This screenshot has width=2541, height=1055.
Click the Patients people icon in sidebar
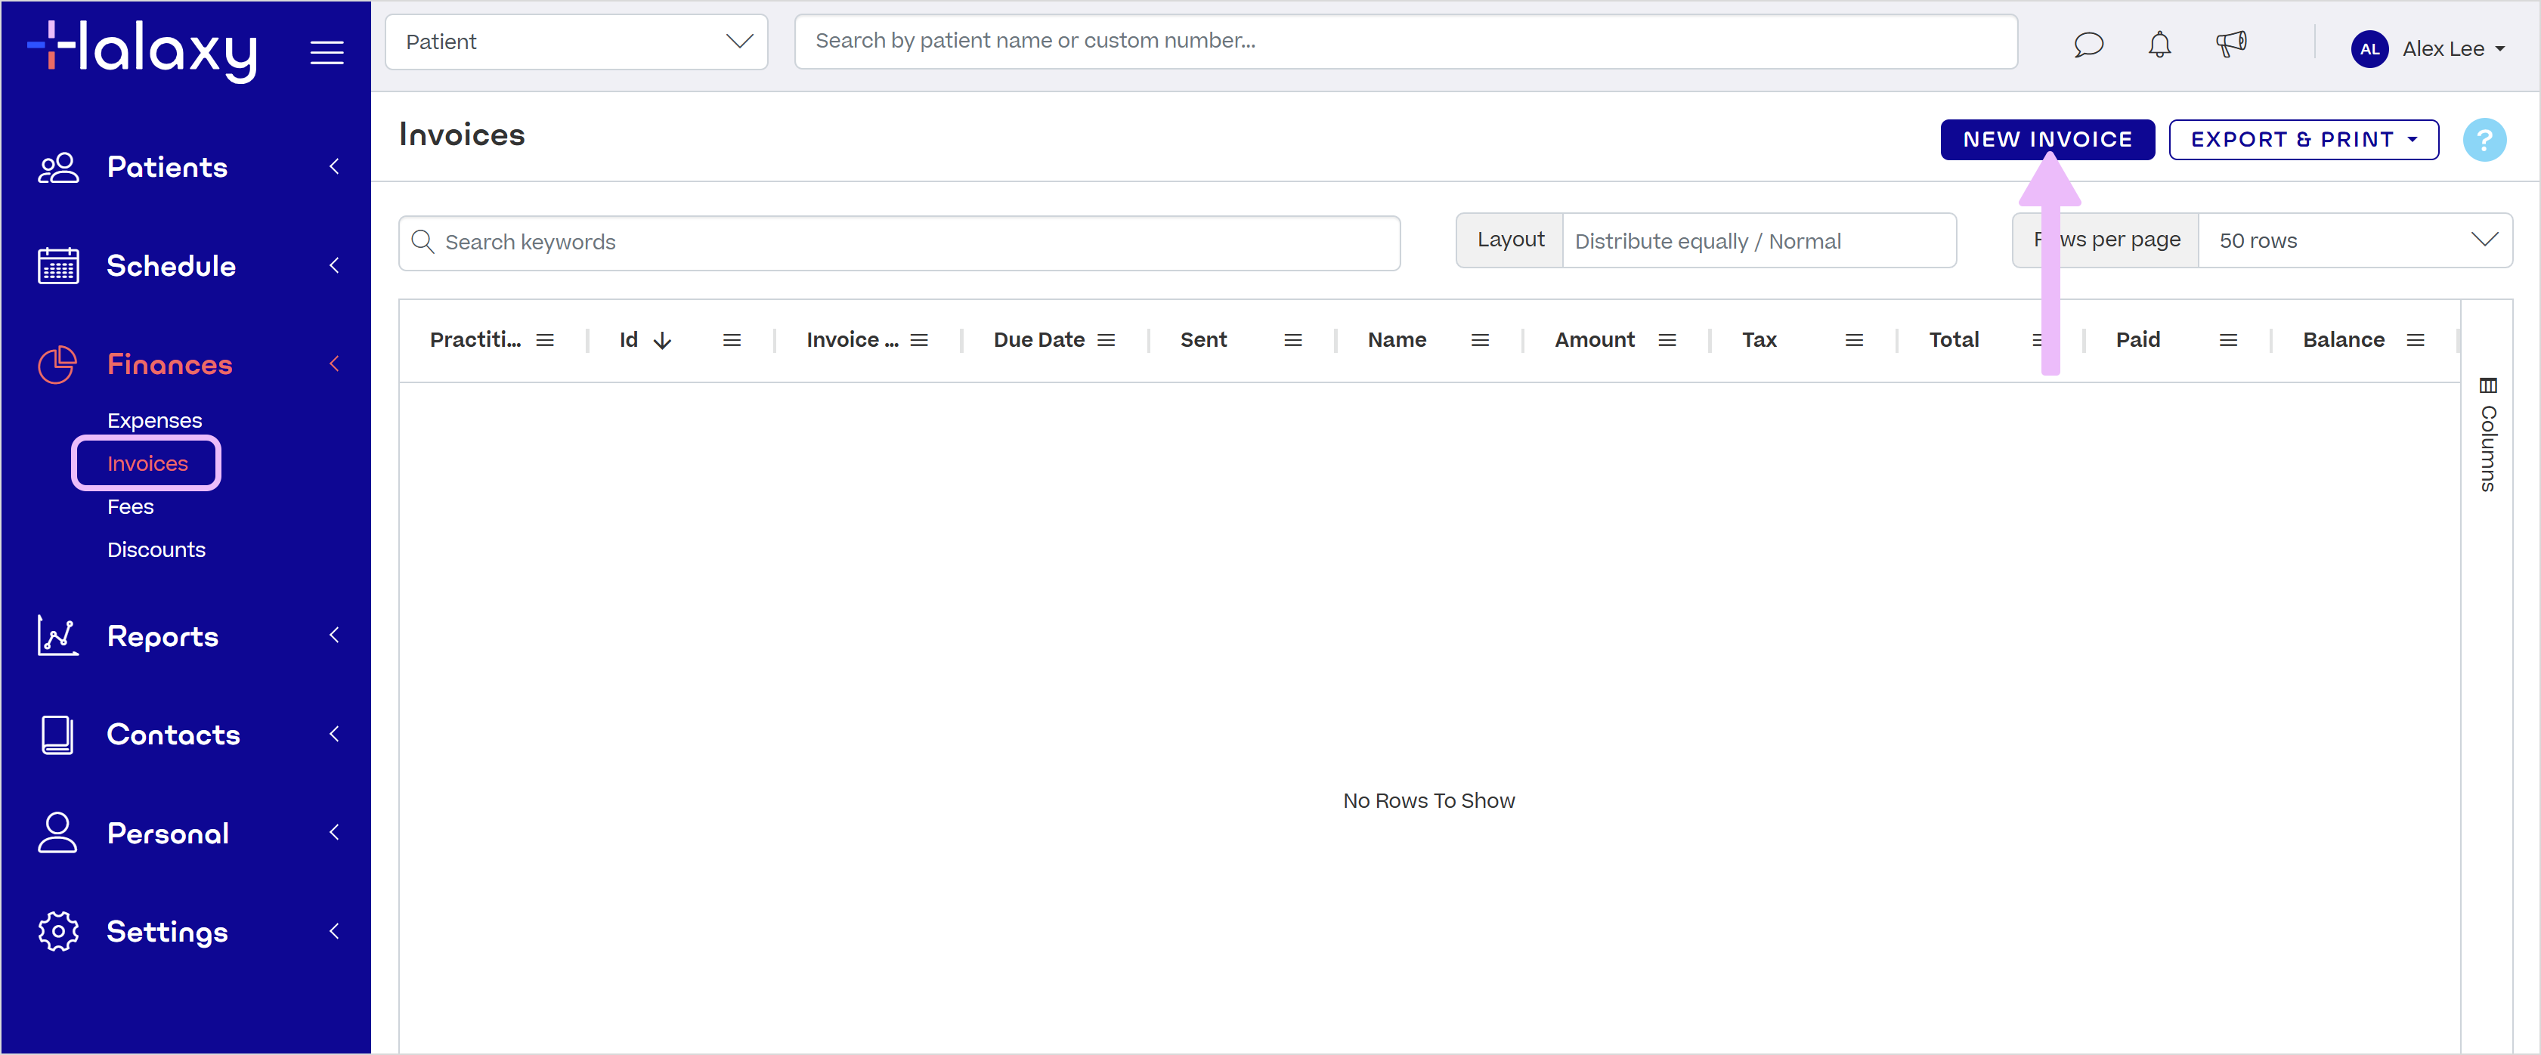tap(57, 166)
